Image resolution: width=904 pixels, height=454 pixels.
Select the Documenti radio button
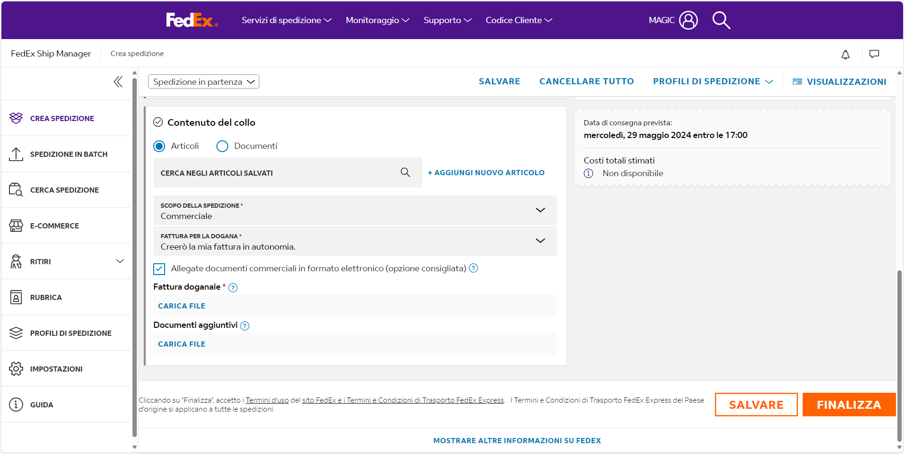click(222, 146)
